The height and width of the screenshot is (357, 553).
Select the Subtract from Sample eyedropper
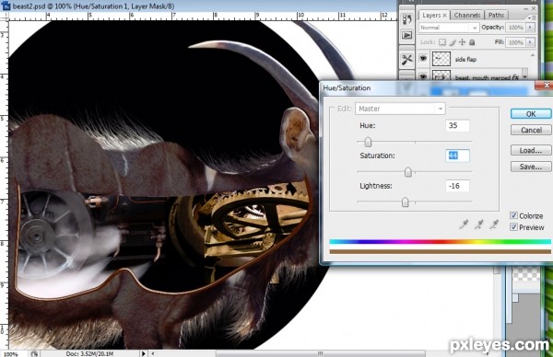point(494,225)
